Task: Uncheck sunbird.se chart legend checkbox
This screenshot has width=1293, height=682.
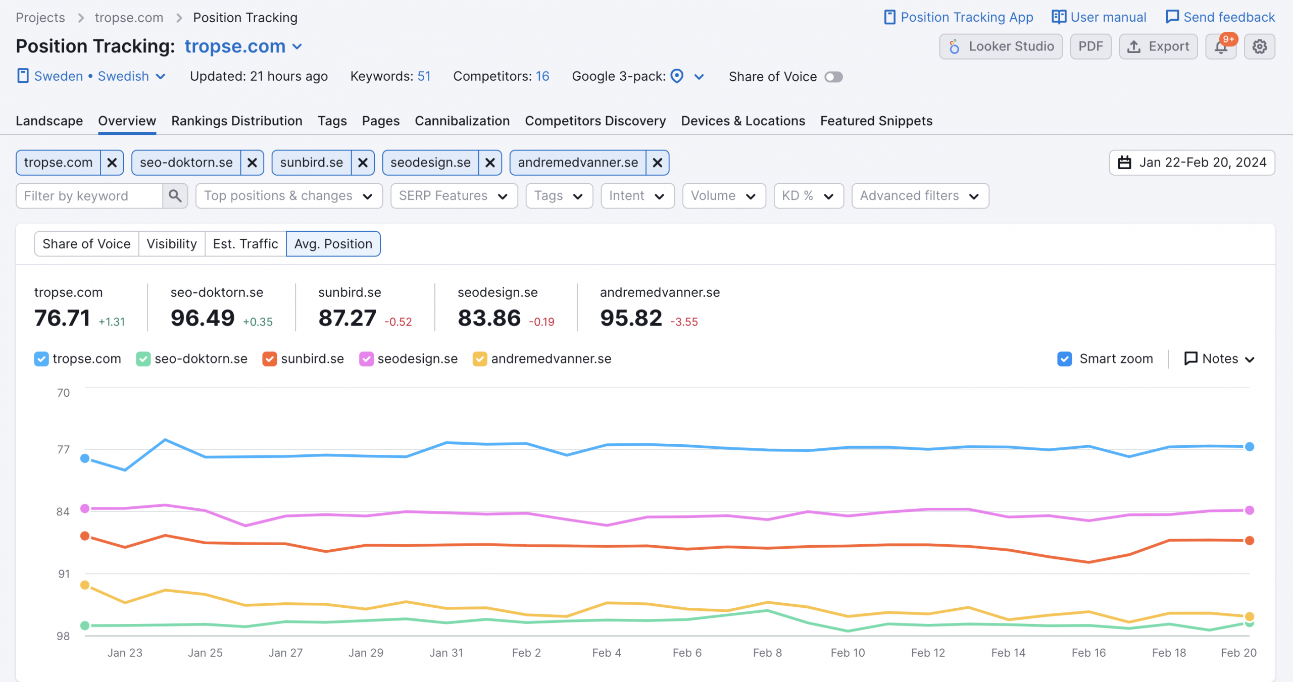Action: [270, 359]
